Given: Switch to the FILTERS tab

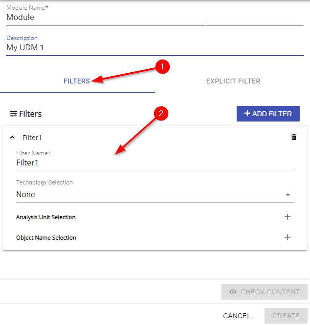Looking at the screenshot, I should pos(77,81).
